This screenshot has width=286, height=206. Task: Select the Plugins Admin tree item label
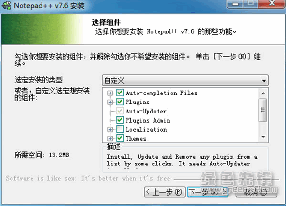coord(148,120)
